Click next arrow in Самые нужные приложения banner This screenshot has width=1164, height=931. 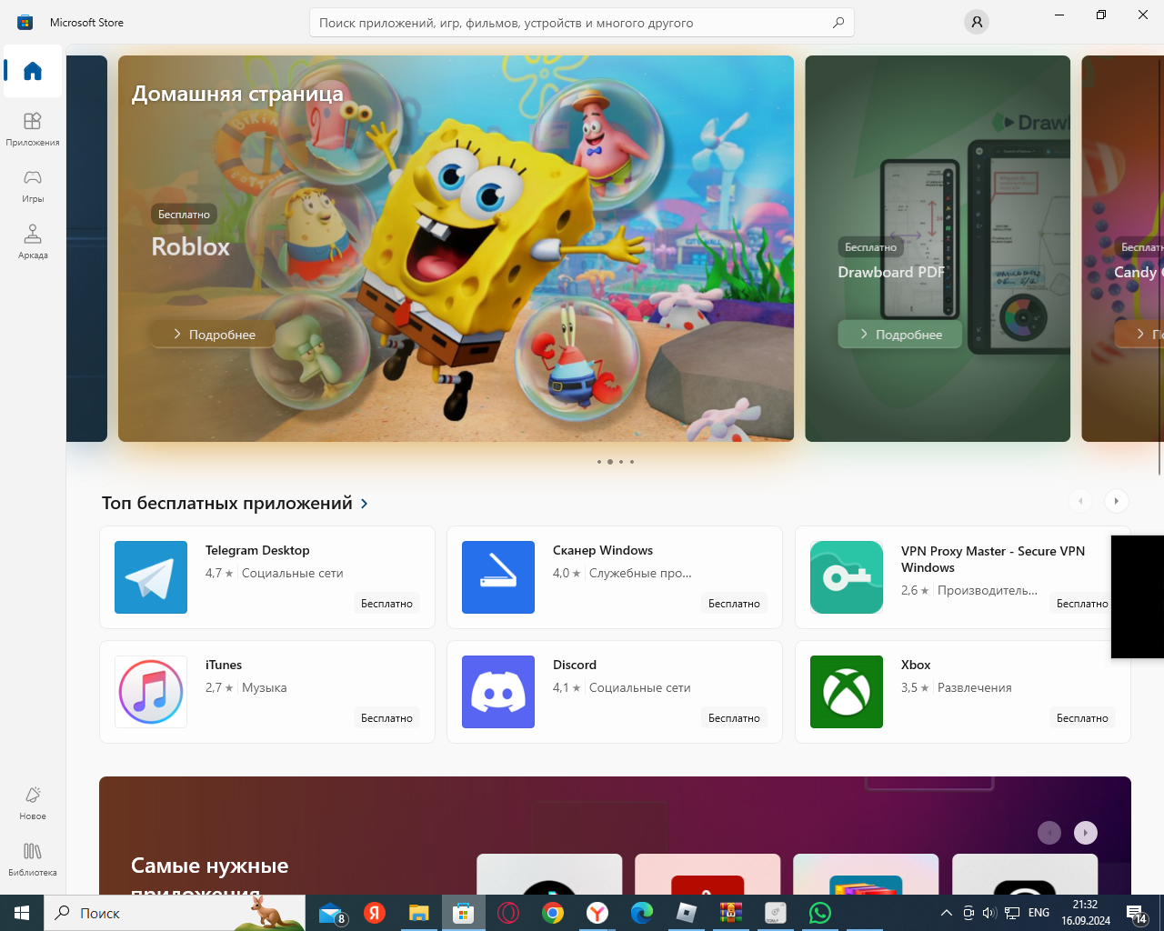(1086, 833)
